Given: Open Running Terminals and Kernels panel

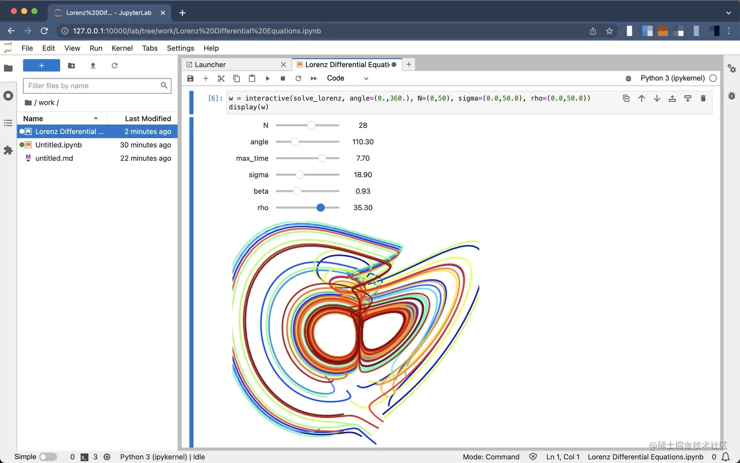Looking at the screenshot, I should click(x=8, y=96).
